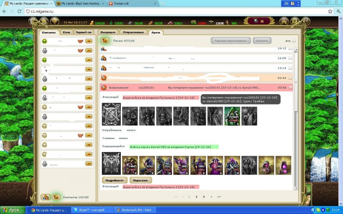Click the envelope icon in the first contact row
The image size is (343, 214).
click(89, 41)
